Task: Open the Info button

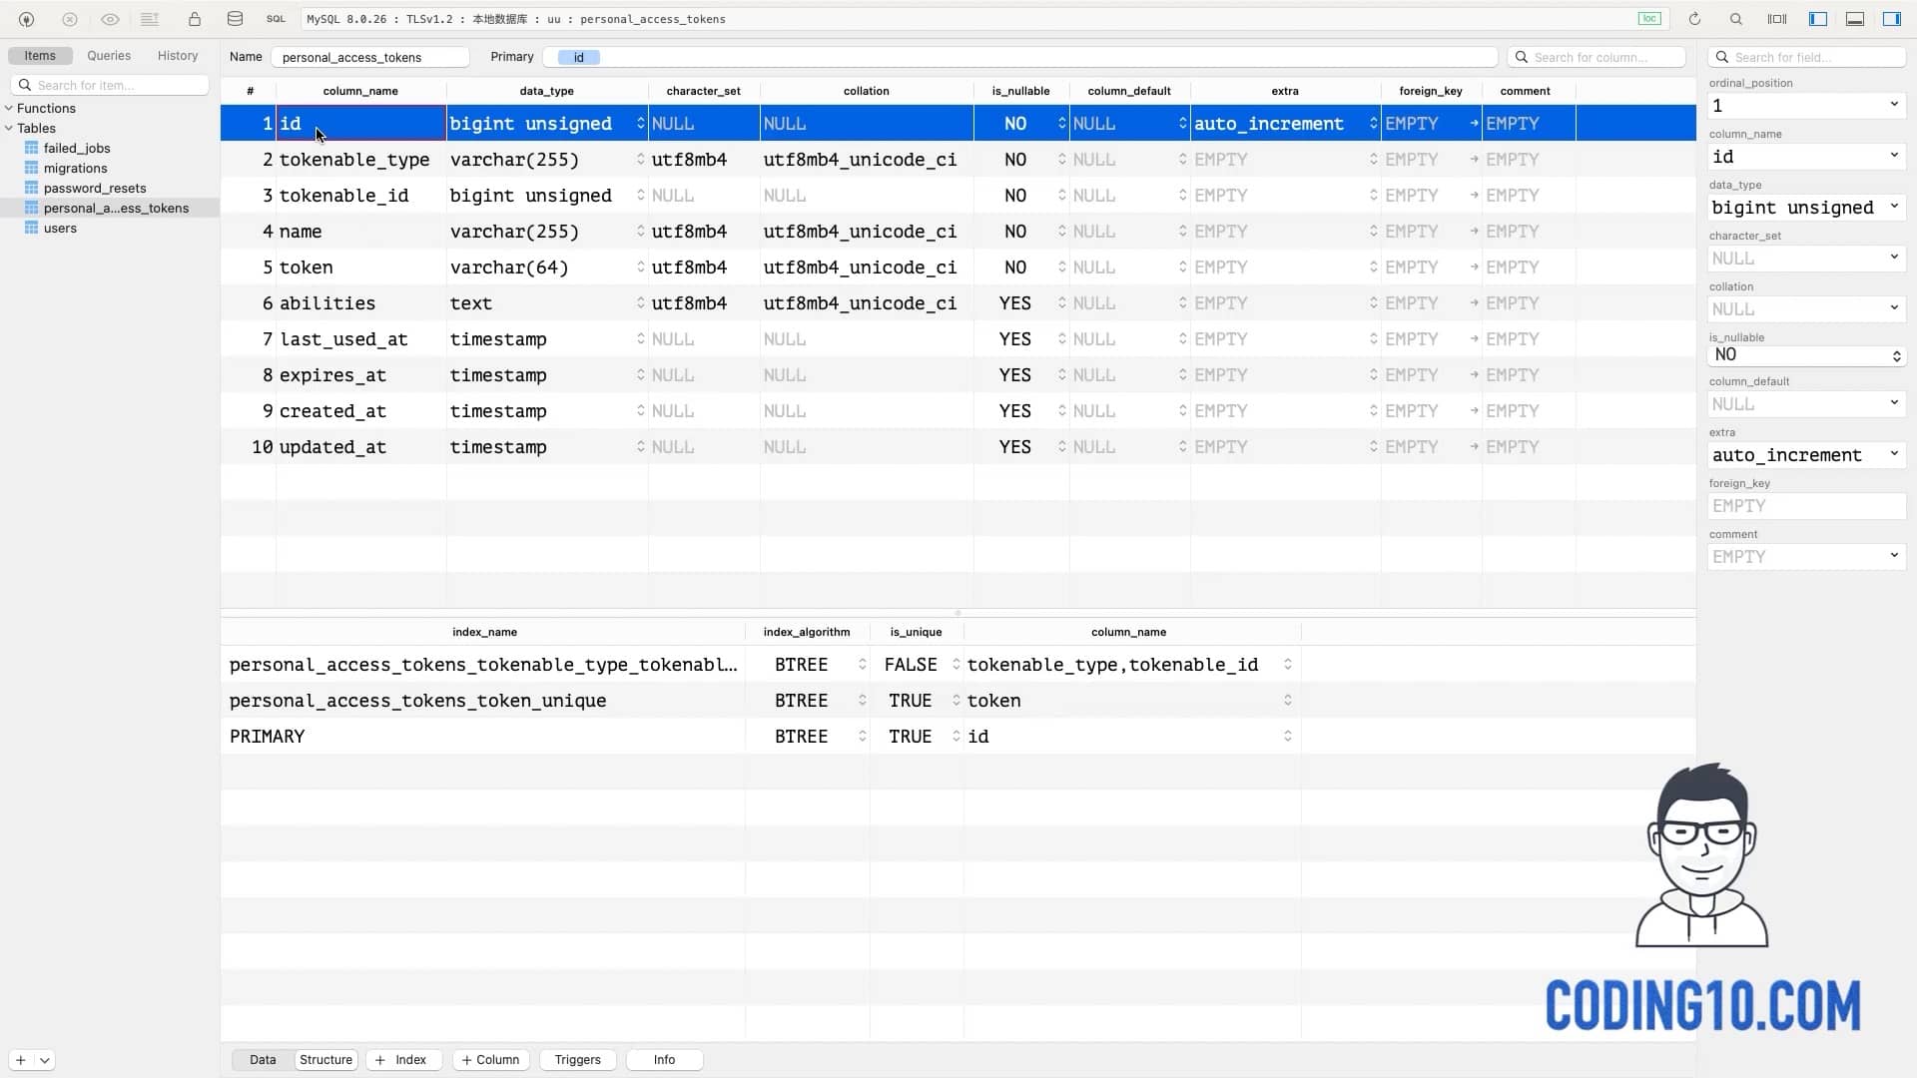Action: 664,1060
